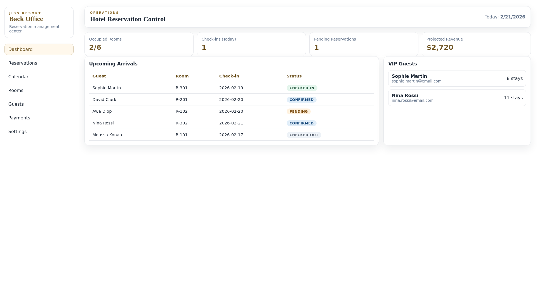
Task: Open Sophie Martin VIP guest card
Action: tap(457, 78)
